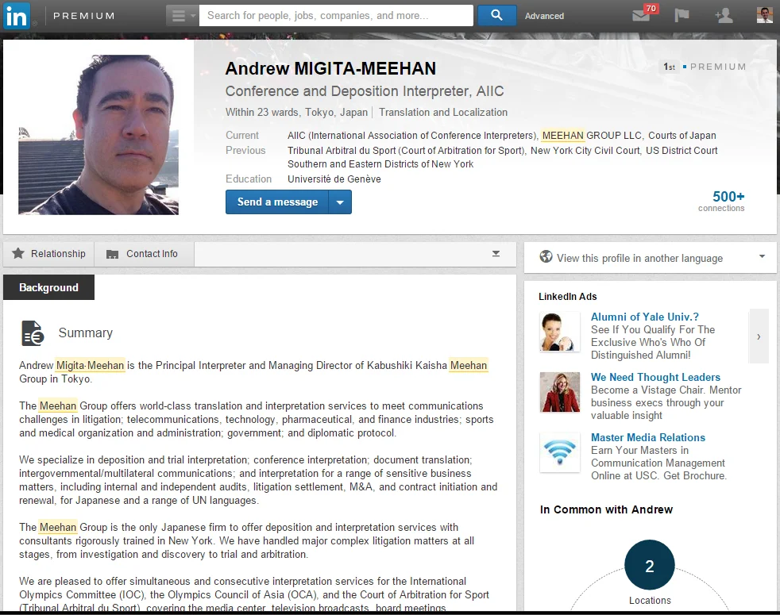Click the Yale alumni ad photo
Viewport: 780px width, 615px height.
pyautogui.click(x=560, y=332)
